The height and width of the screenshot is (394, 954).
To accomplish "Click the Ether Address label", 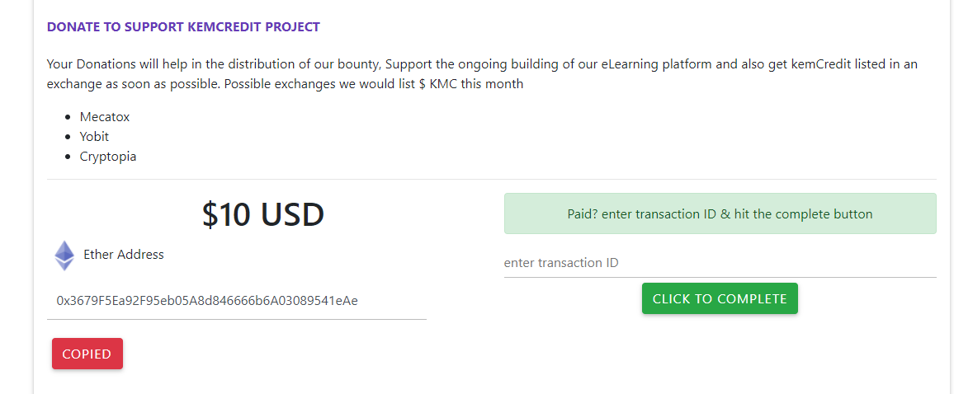I will (x=124, y=255).
